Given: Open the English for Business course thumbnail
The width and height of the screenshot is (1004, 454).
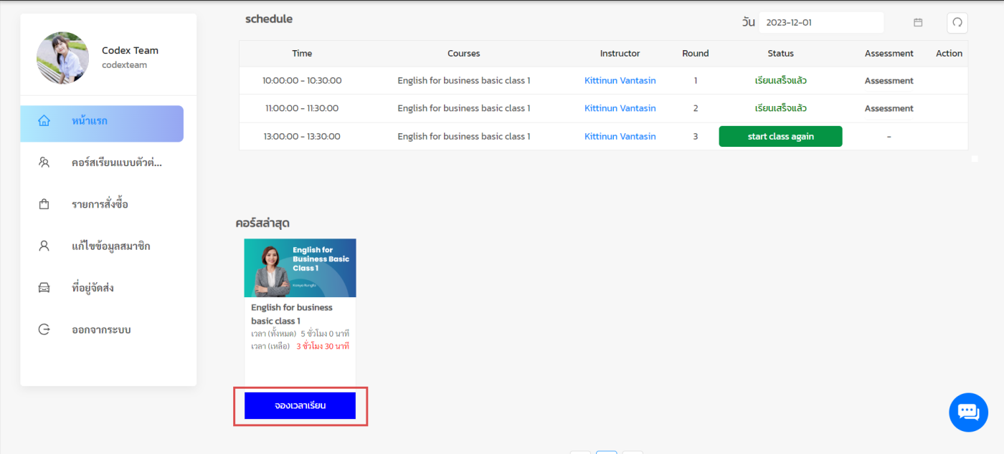Looking at the screenshot, I should (300, 268).
